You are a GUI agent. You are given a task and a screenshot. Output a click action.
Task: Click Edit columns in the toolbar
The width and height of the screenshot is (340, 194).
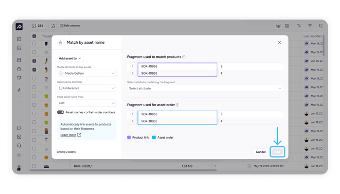click(70, 25)
